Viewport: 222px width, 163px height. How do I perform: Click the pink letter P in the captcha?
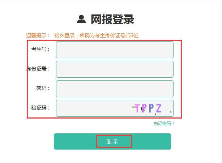tap(144, 108)
